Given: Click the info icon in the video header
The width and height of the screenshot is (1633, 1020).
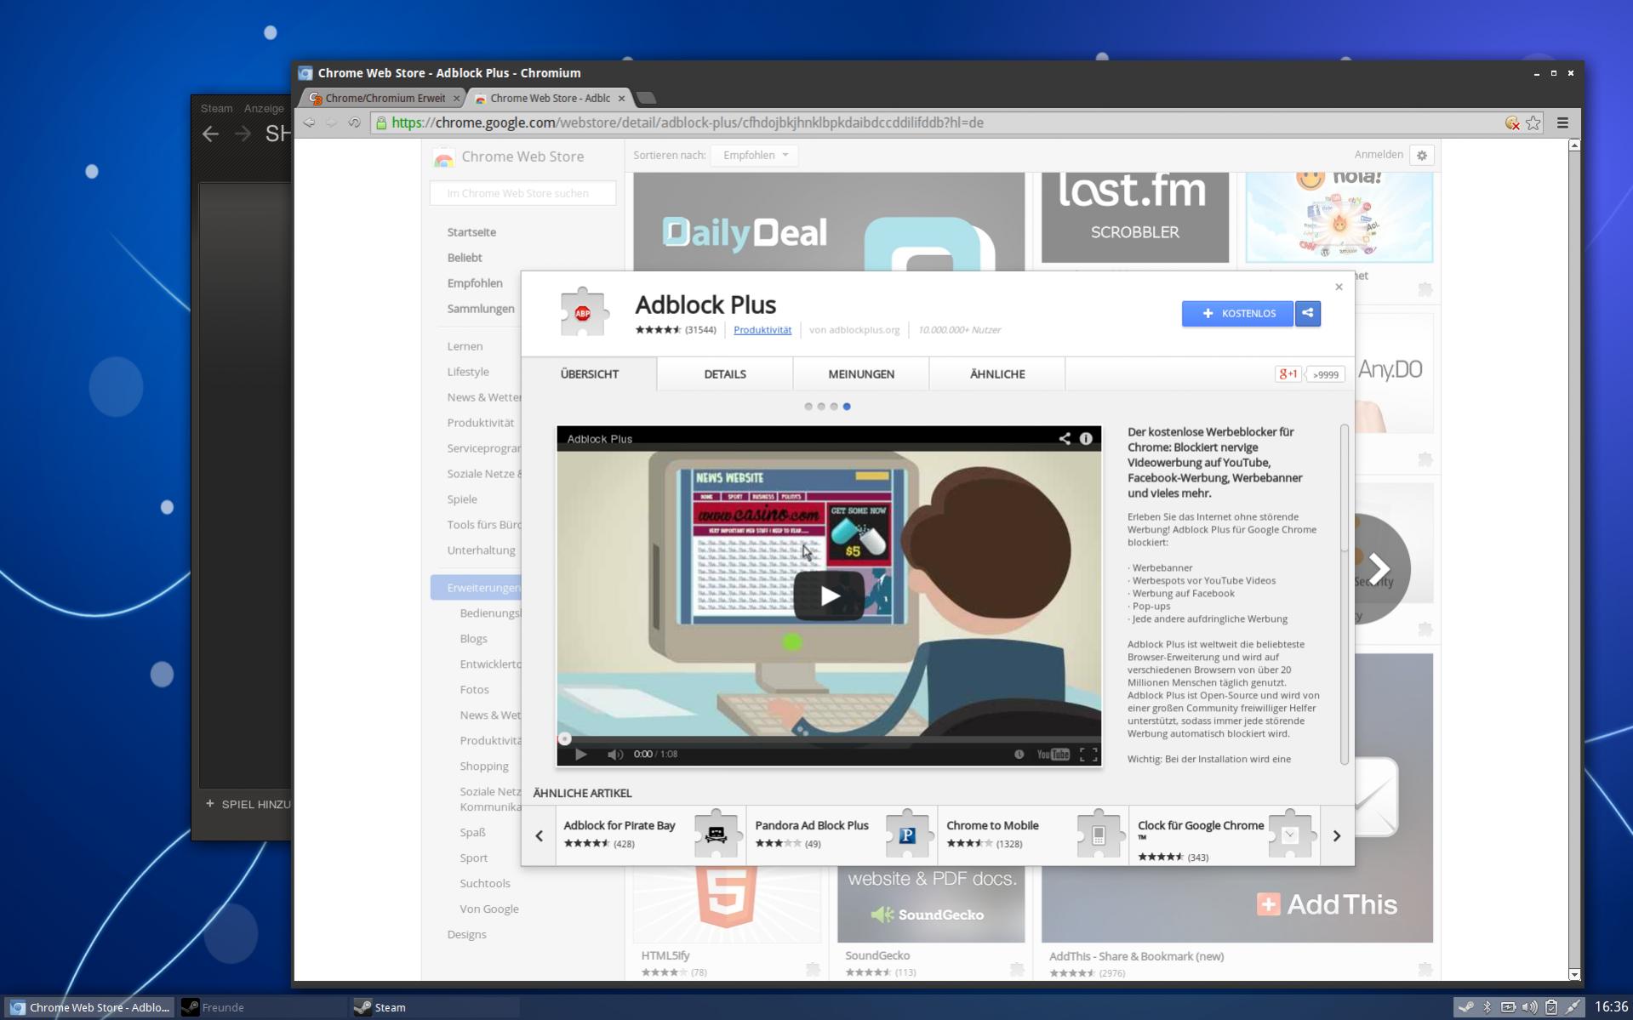Looking at the screenshot, I should point(1086,439).
